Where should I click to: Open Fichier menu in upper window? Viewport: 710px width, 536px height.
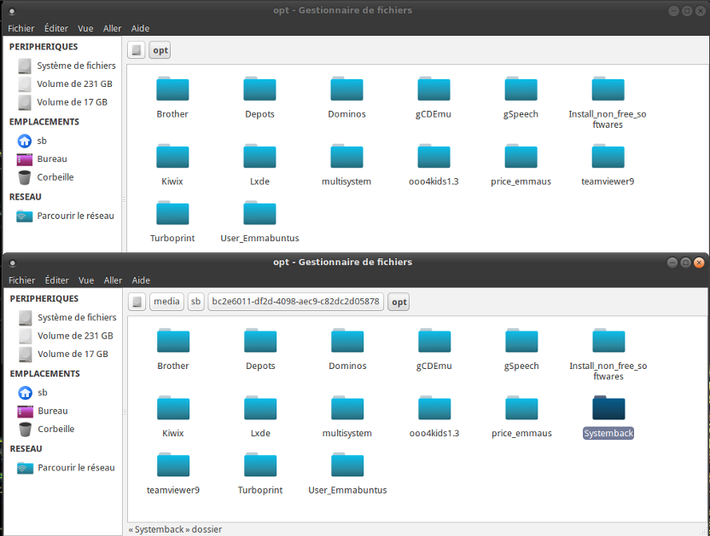pyautogui.click(x=20, y=28)
